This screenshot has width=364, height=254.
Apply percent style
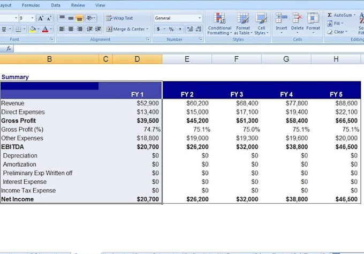171,29
